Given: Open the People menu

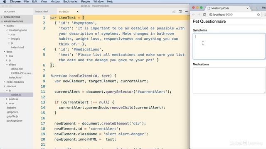Looking at the screenshot, I should (85, 2).
